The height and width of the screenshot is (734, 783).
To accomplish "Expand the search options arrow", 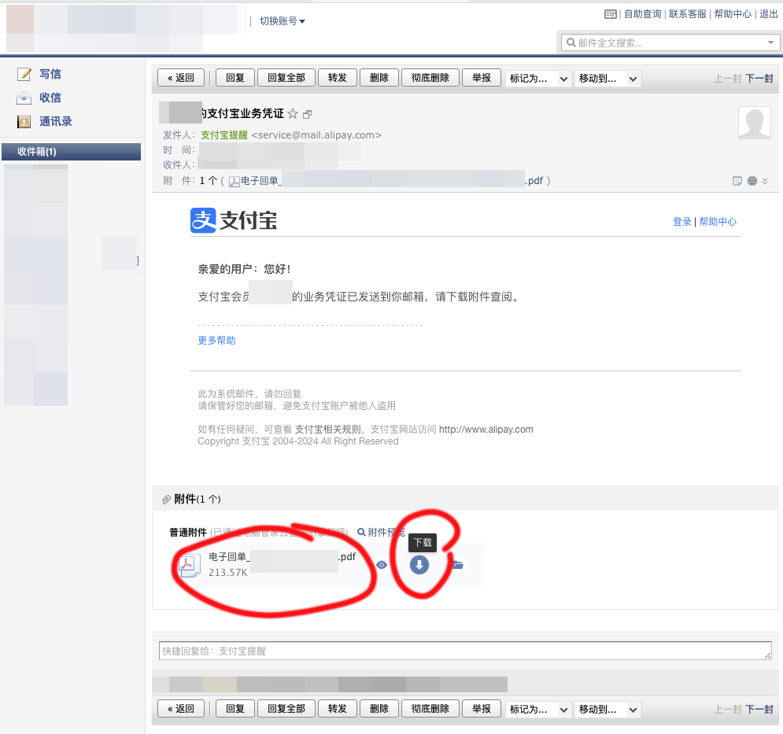I will (771, 42).
